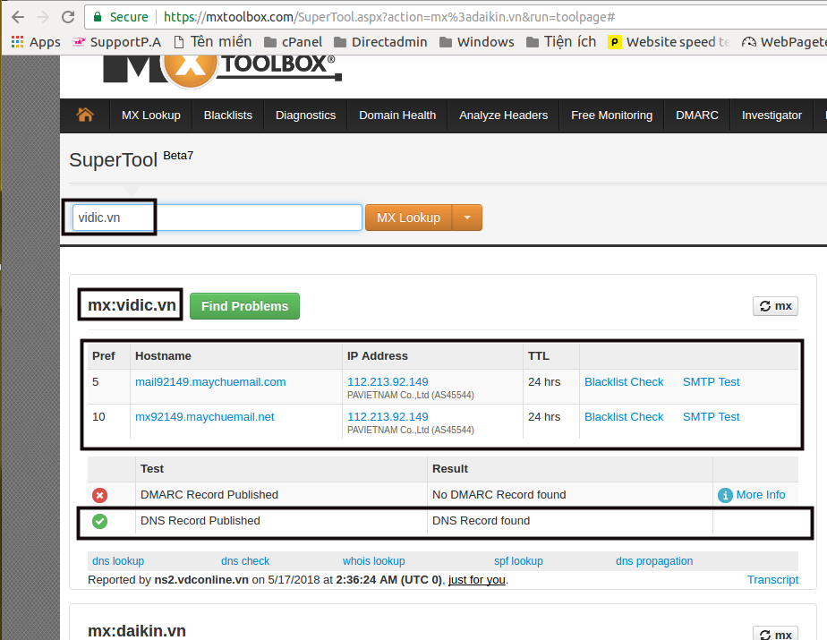Click the red error icon for DMARC Record
Viewport: 827px width, 640px height.
click(x=99, y=495)
